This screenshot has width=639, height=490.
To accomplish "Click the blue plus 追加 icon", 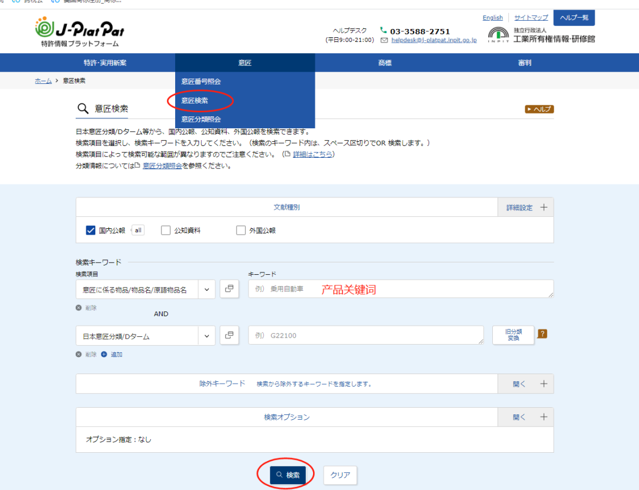I will (104, 355).
